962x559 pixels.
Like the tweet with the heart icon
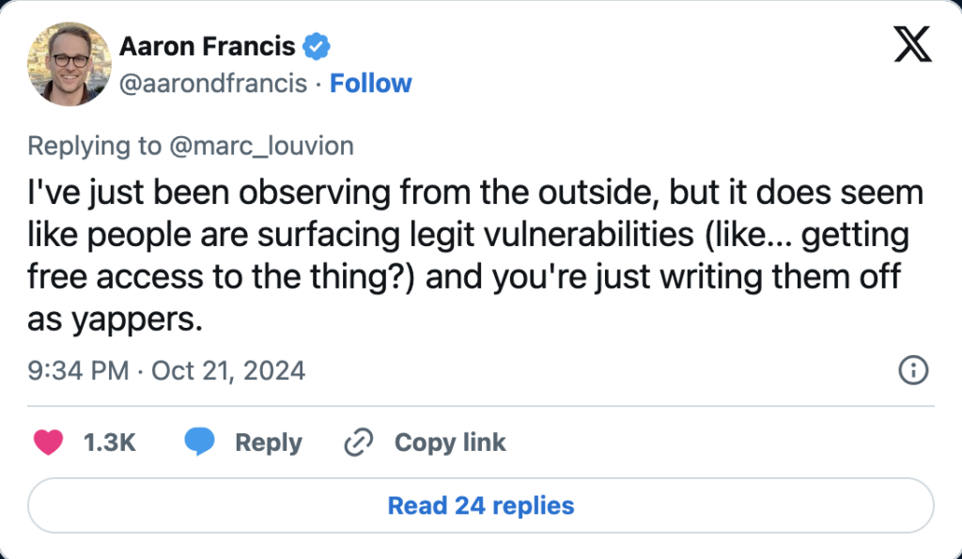(49, 443)
